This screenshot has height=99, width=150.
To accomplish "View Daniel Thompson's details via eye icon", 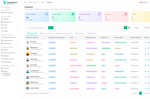I will (x=145, y=77).
